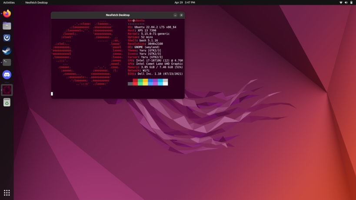
Task: Open the Steam dock icon
Action: [x=7, y=50]
